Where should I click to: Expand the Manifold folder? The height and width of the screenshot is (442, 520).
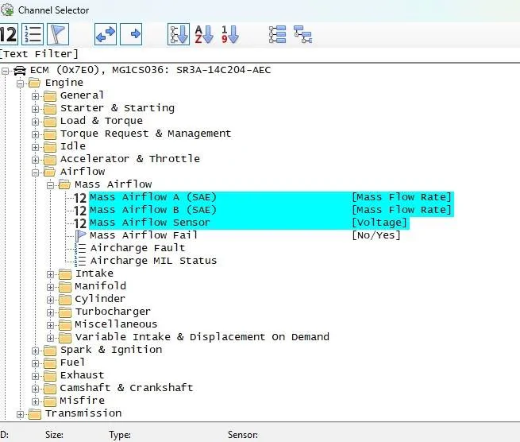(50, 287)
